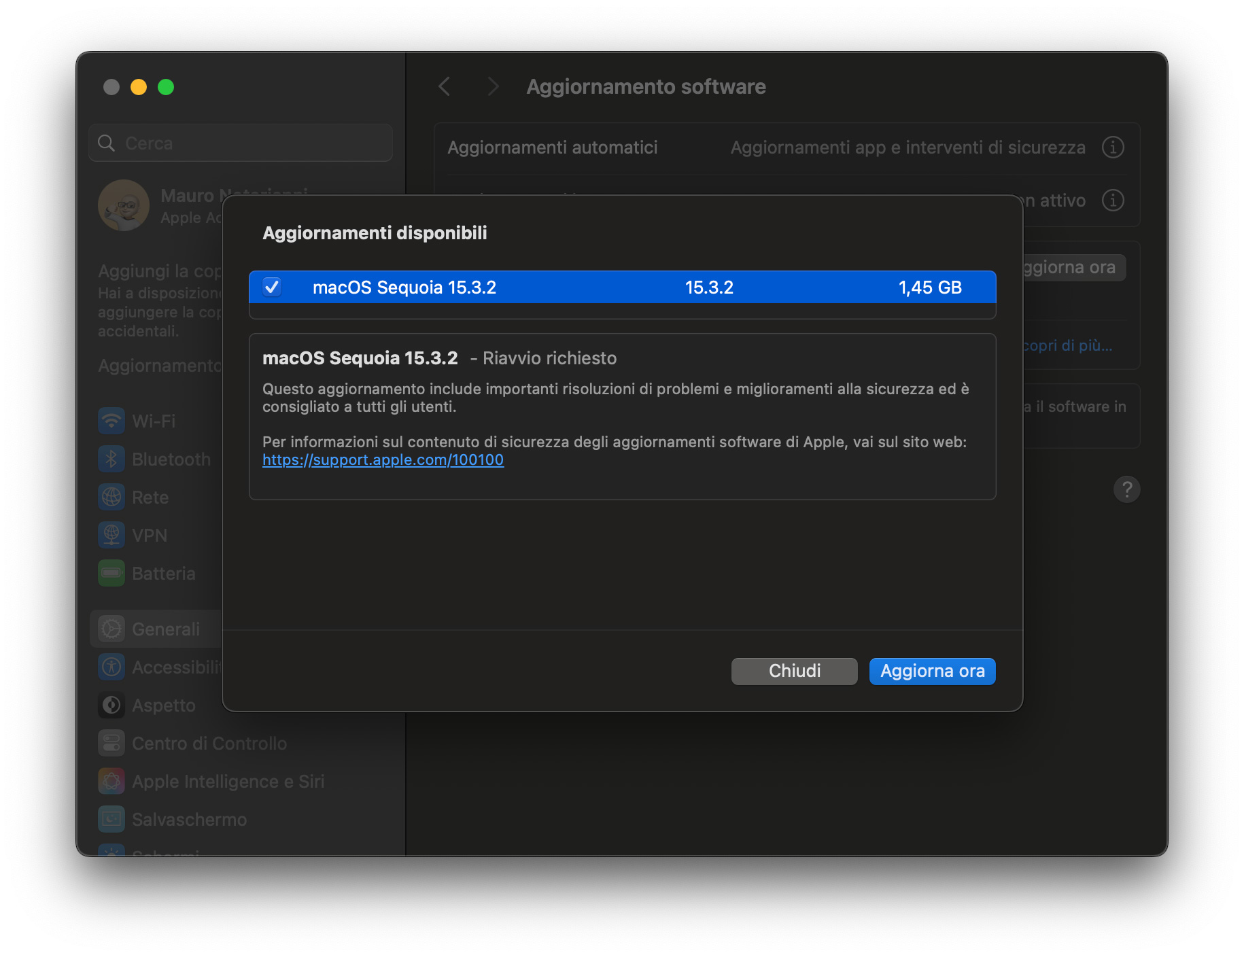Select the Aspetto icon in the sidebar
Viewport: 1244px width, 957px height.
click(111, 705)
